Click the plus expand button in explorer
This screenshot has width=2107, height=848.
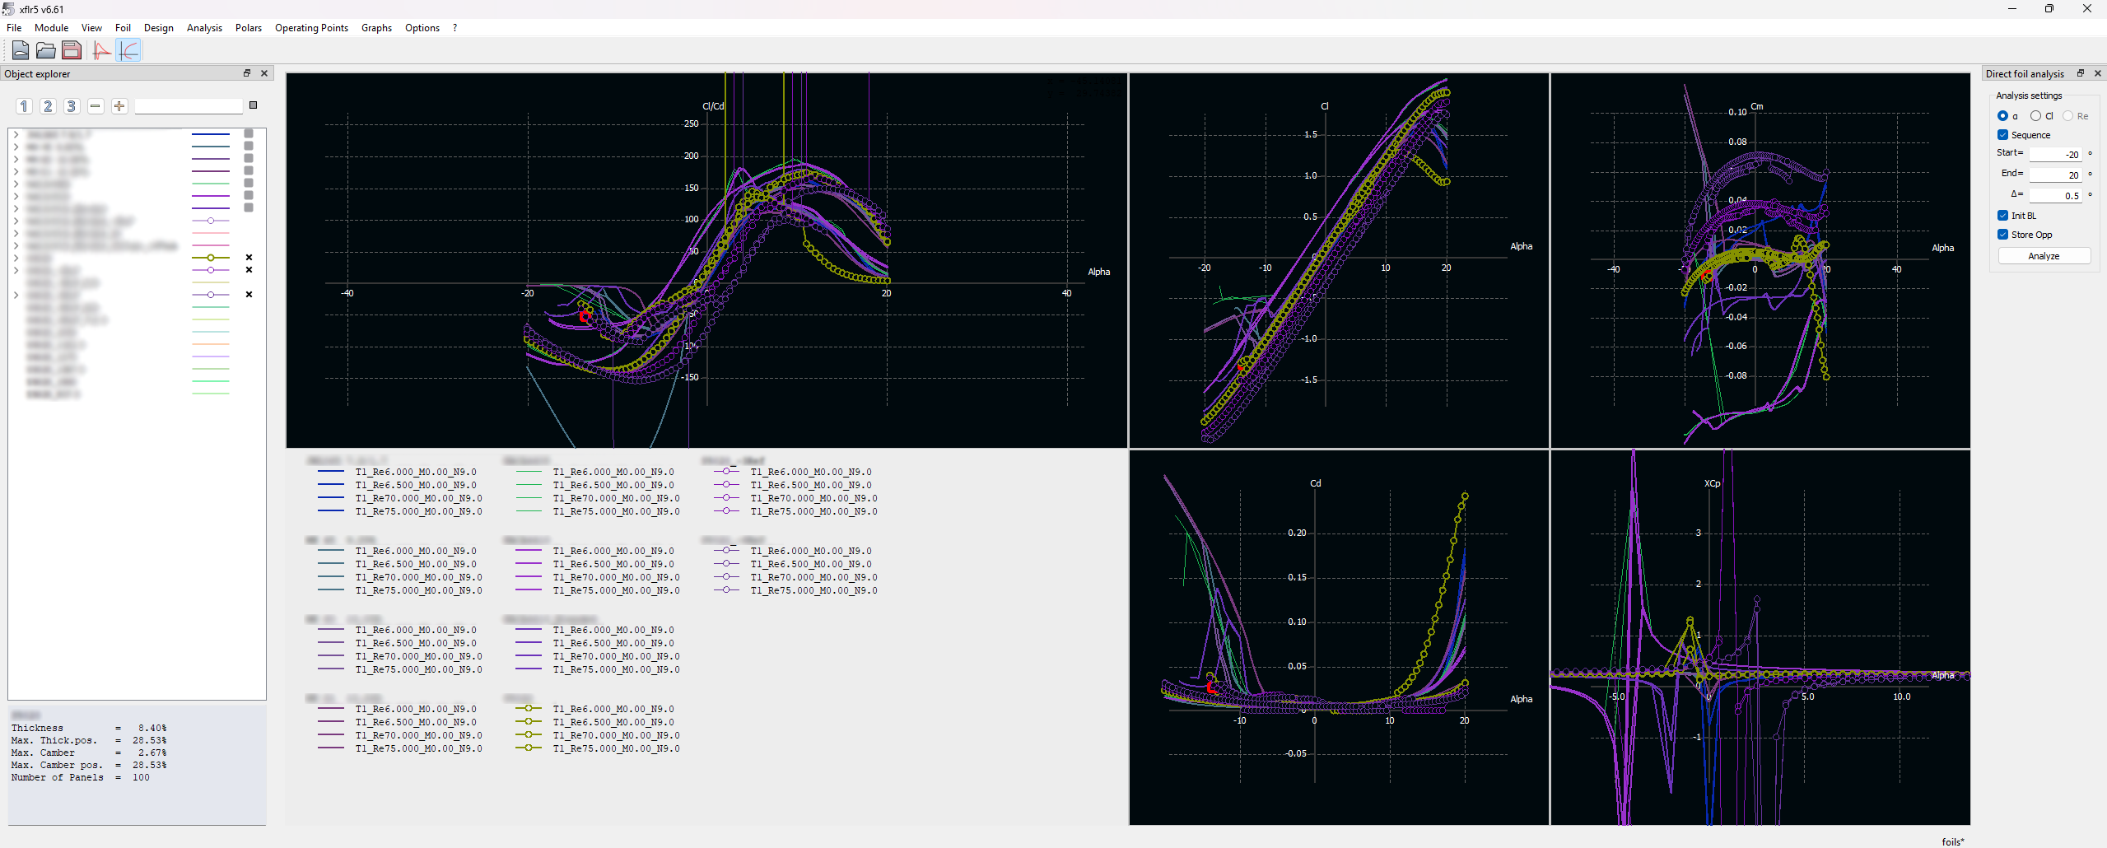pos(119,106)
